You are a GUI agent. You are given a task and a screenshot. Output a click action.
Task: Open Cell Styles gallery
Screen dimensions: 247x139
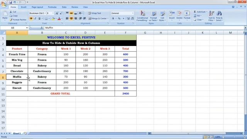point(162,16)
